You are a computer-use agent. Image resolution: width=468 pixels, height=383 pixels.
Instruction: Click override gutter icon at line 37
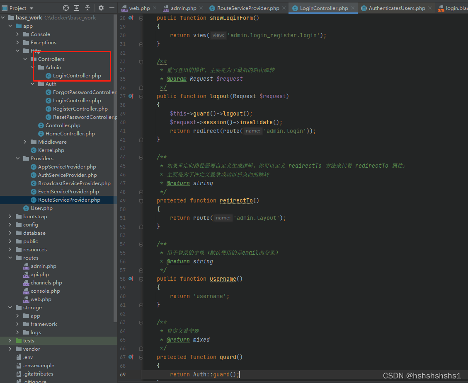tap(131, 96)
